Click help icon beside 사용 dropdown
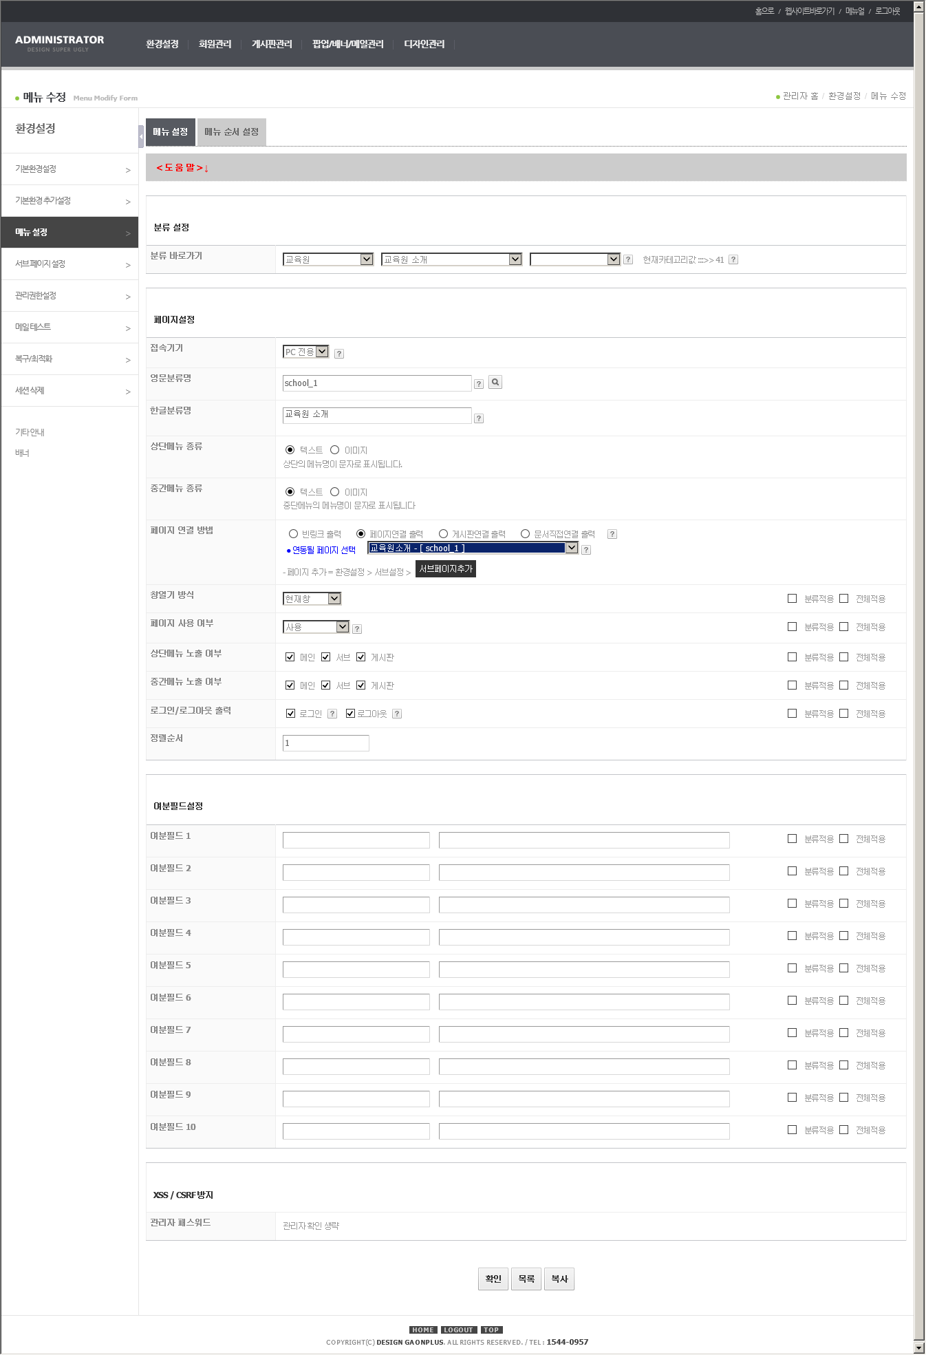 coord(357,629)
